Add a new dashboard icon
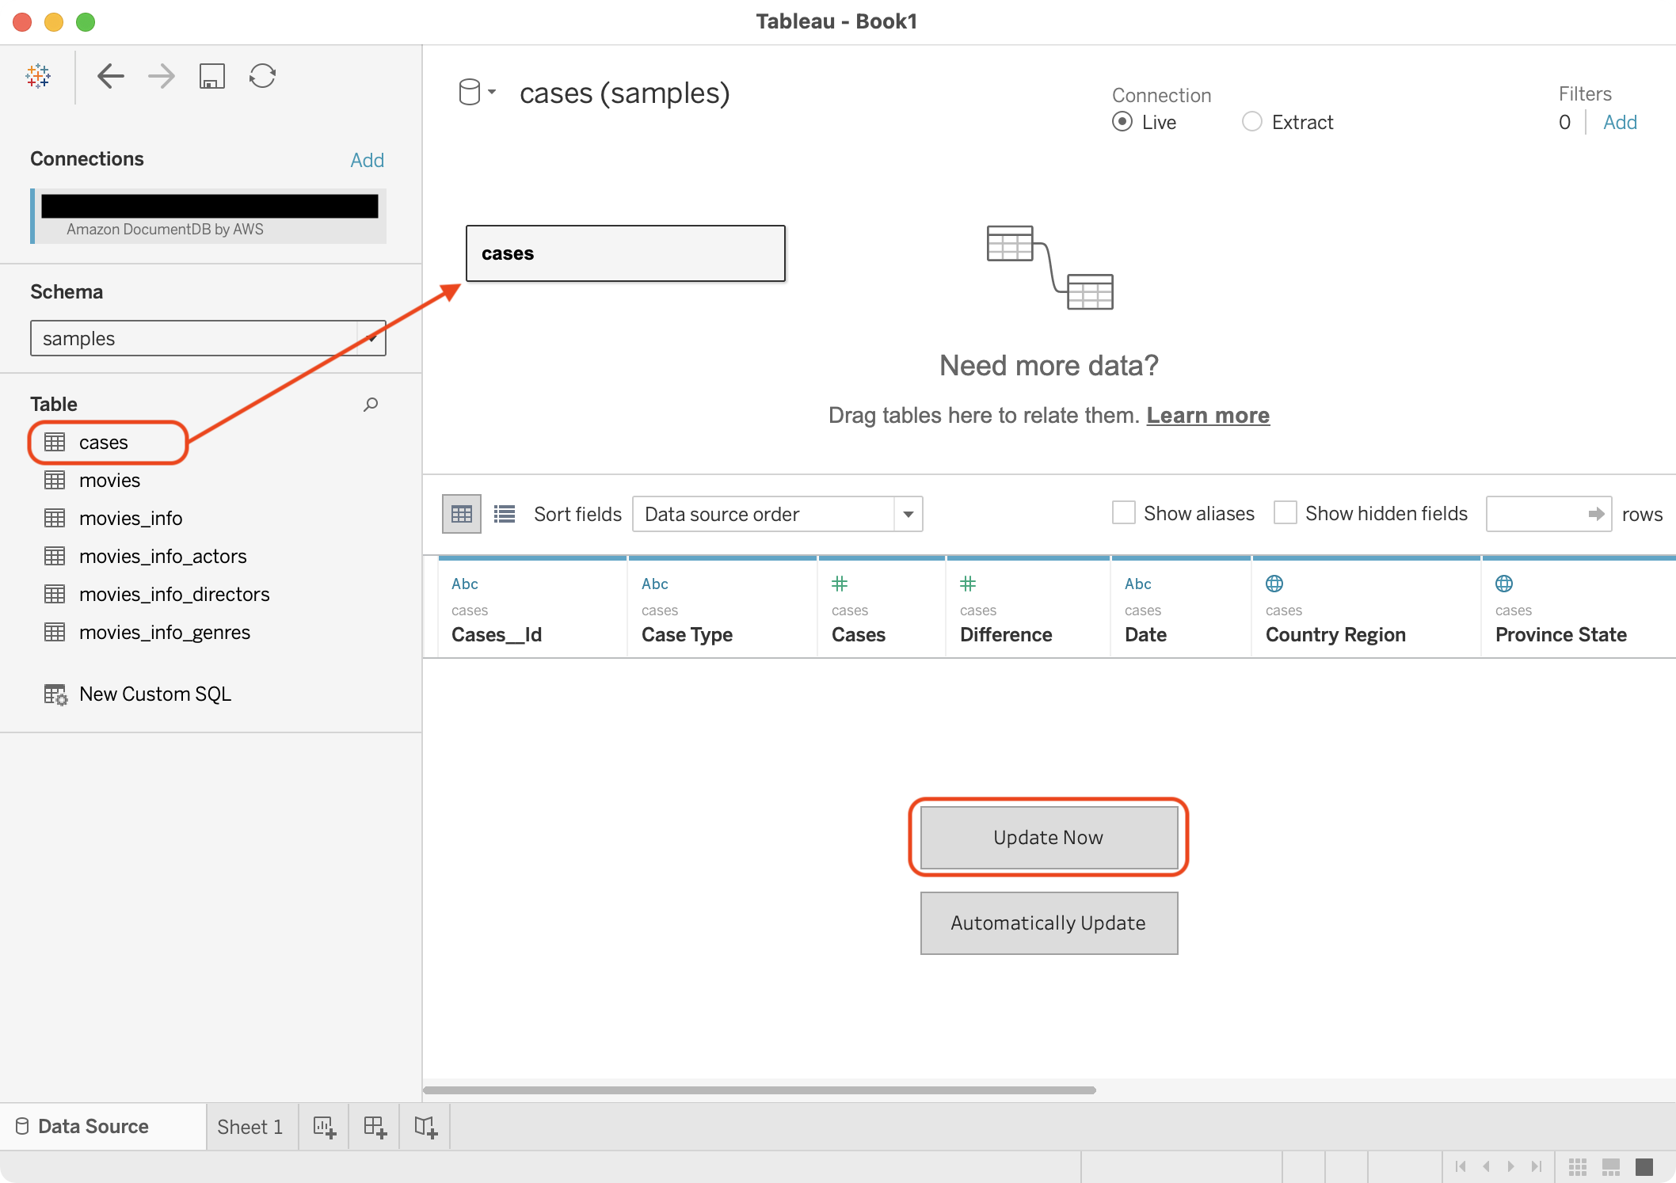 375,1127
